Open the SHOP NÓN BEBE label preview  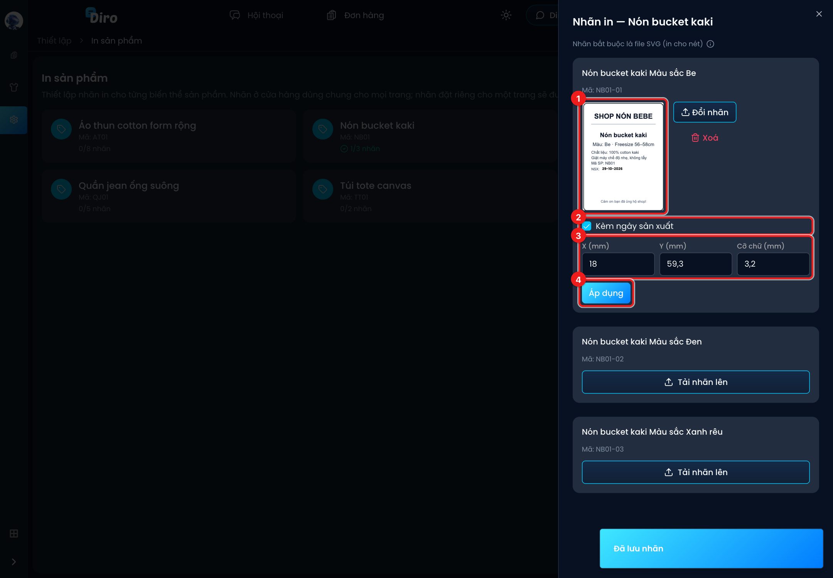point(623,156)
